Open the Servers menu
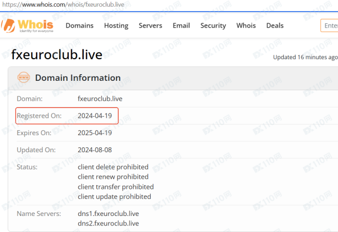 coord(150,25)
